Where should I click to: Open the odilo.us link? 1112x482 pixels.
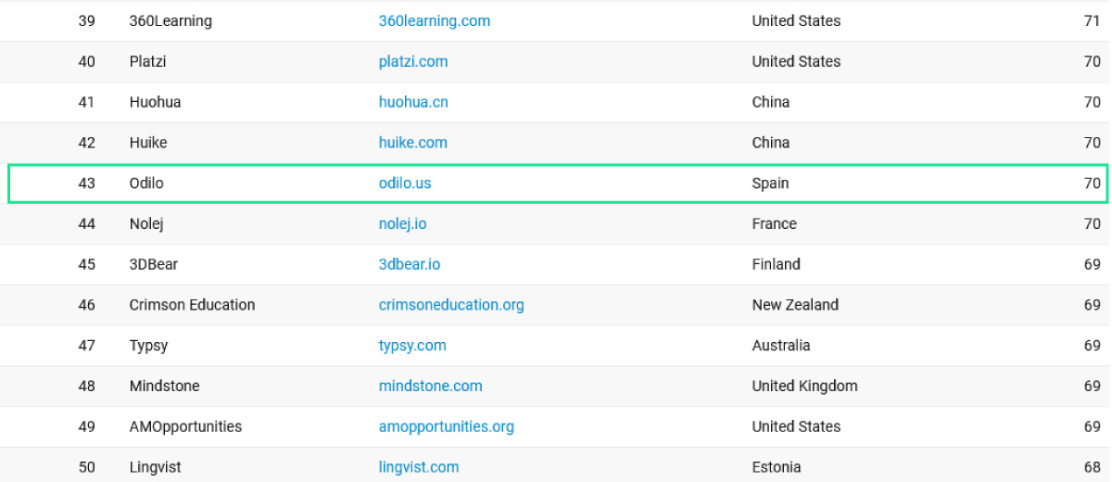click(x=405, y=184)
